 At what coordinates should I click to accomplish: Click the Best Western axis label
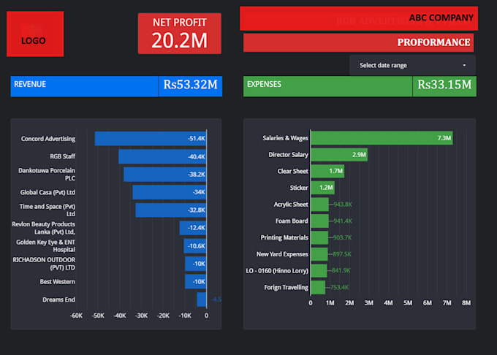click(57, 281)
